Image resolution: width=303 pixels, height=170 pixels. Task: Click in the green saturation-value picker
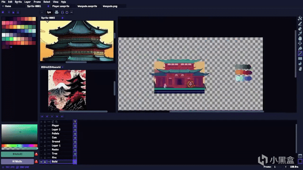point(19,134)
